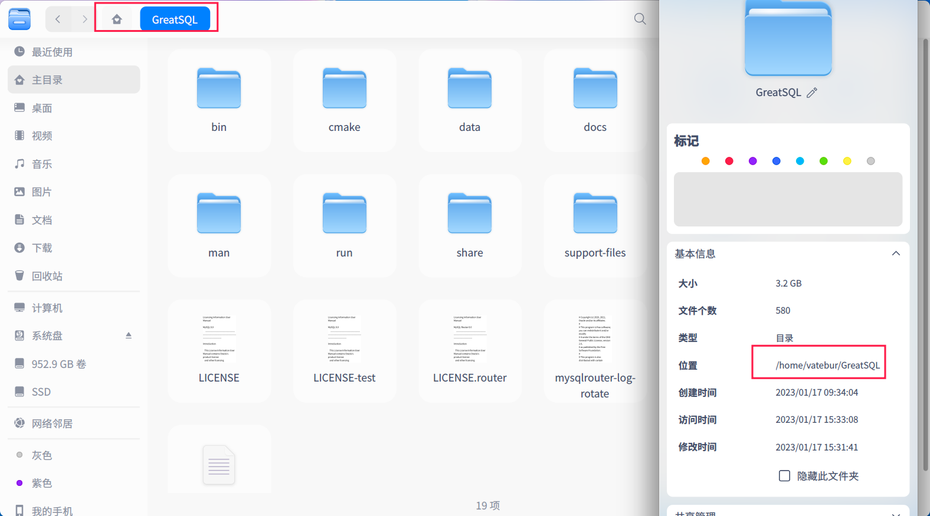Click the 下载 sidebar icon
The width and height of the screenshot is (930, 516).
coord(19,248)
